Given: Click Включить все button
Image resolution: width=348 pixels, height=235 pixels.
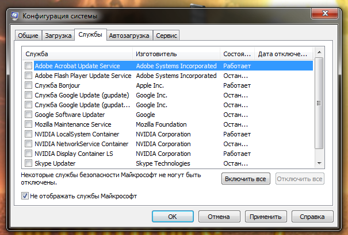Looking at the screenshot, I should coord(246,179).
